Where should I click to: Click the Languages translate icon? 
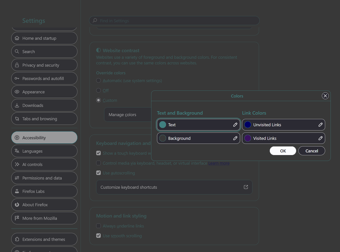point(17,151)
